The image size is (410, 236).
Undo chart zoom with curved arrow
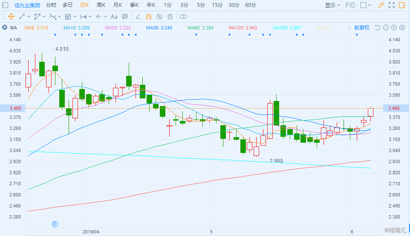(x=377, y=28)
